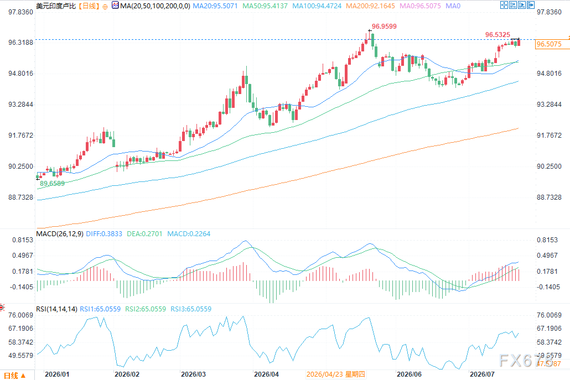
Task: Click the 96.9599 high price label
Action: [384, 26]
